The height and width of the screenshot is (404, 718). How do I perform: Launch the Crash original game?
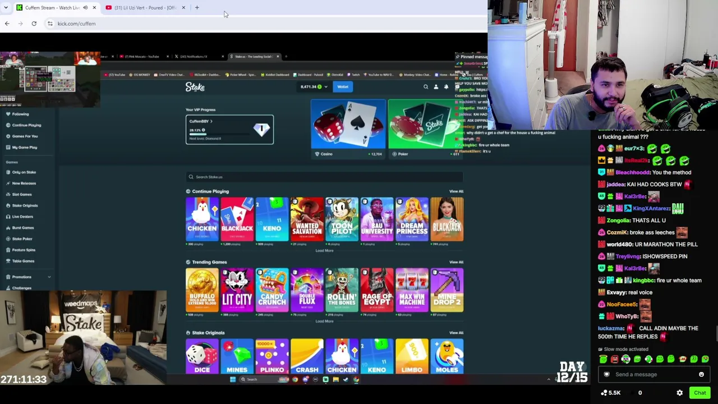point(307,356)
